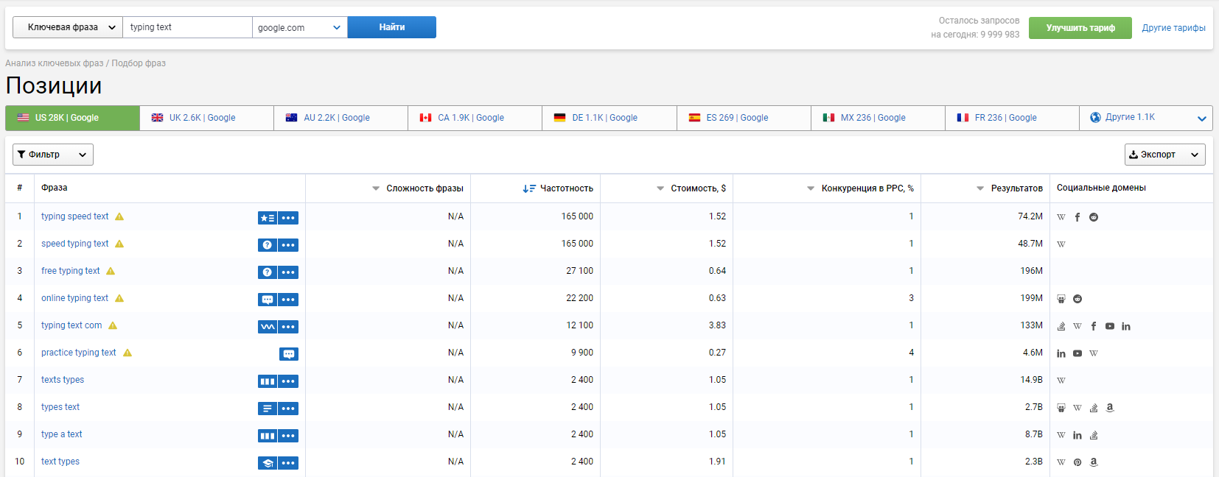Open the 'online typing text' phrase link

[74, 298]
